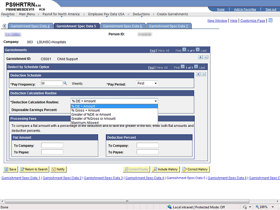280x210 pixels.
Task: Click the Pay Frequency lookup magnifier icon
Action: (x=65, y=83)
